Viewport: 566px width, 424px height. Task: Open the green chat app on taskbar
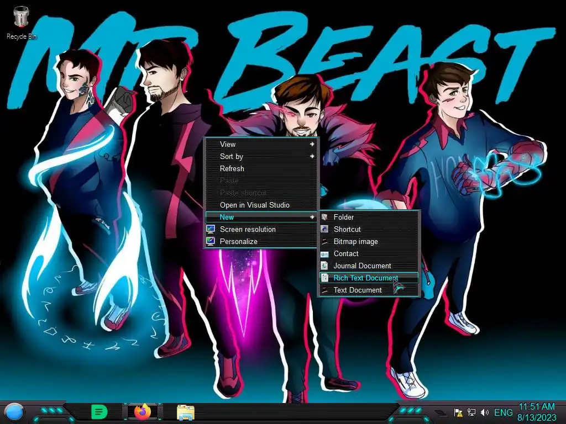(x=99, y=412)
